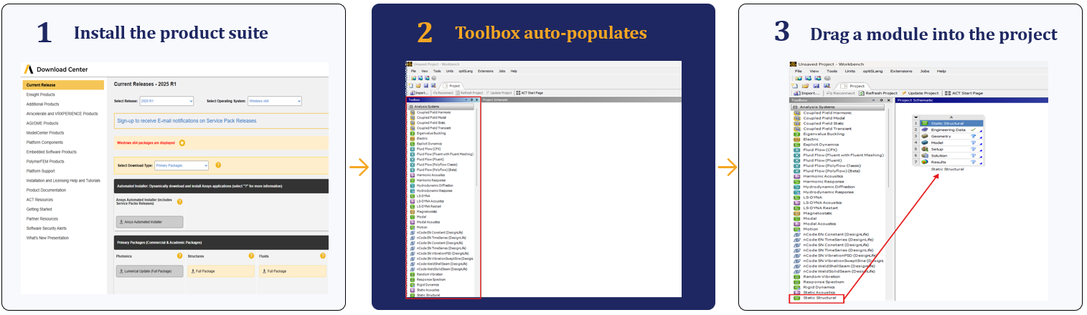This screenshot has width=1087, height=315.
Task: Click ACT Start Page in step 3 Workbench
Action: (964, 93)
